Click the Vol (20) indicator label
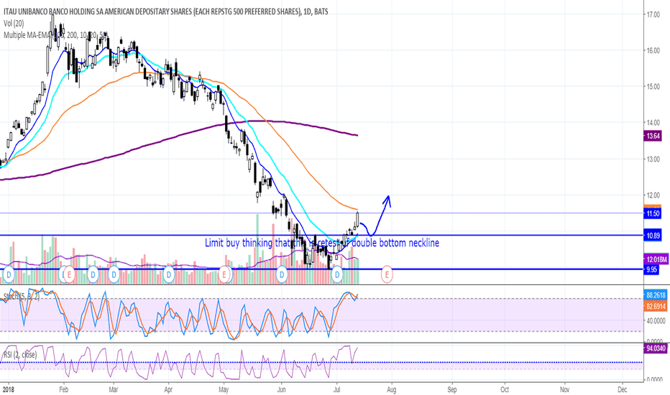The width and height of the screenshot is (670, 395). click(x=14, y=24)
